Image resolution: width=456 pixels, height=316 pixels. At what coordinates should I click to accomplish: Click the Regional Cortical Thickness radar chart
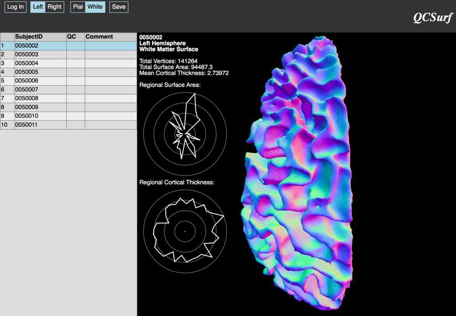(185, 231)
